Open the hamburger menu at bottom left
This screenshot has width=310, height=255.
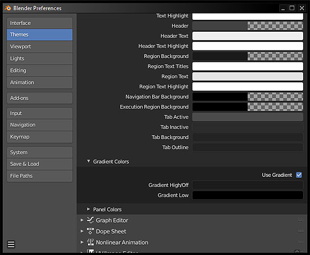11,244
